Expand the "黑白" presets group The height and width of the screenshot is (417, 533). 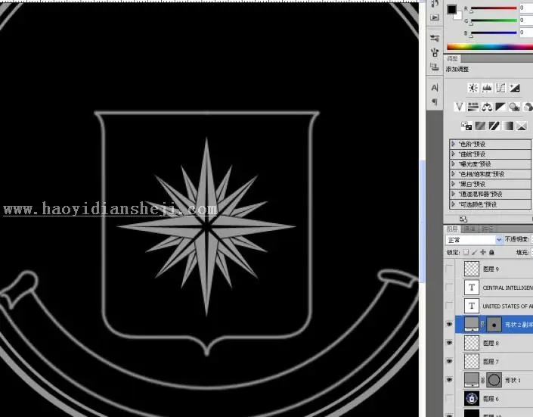453,184
